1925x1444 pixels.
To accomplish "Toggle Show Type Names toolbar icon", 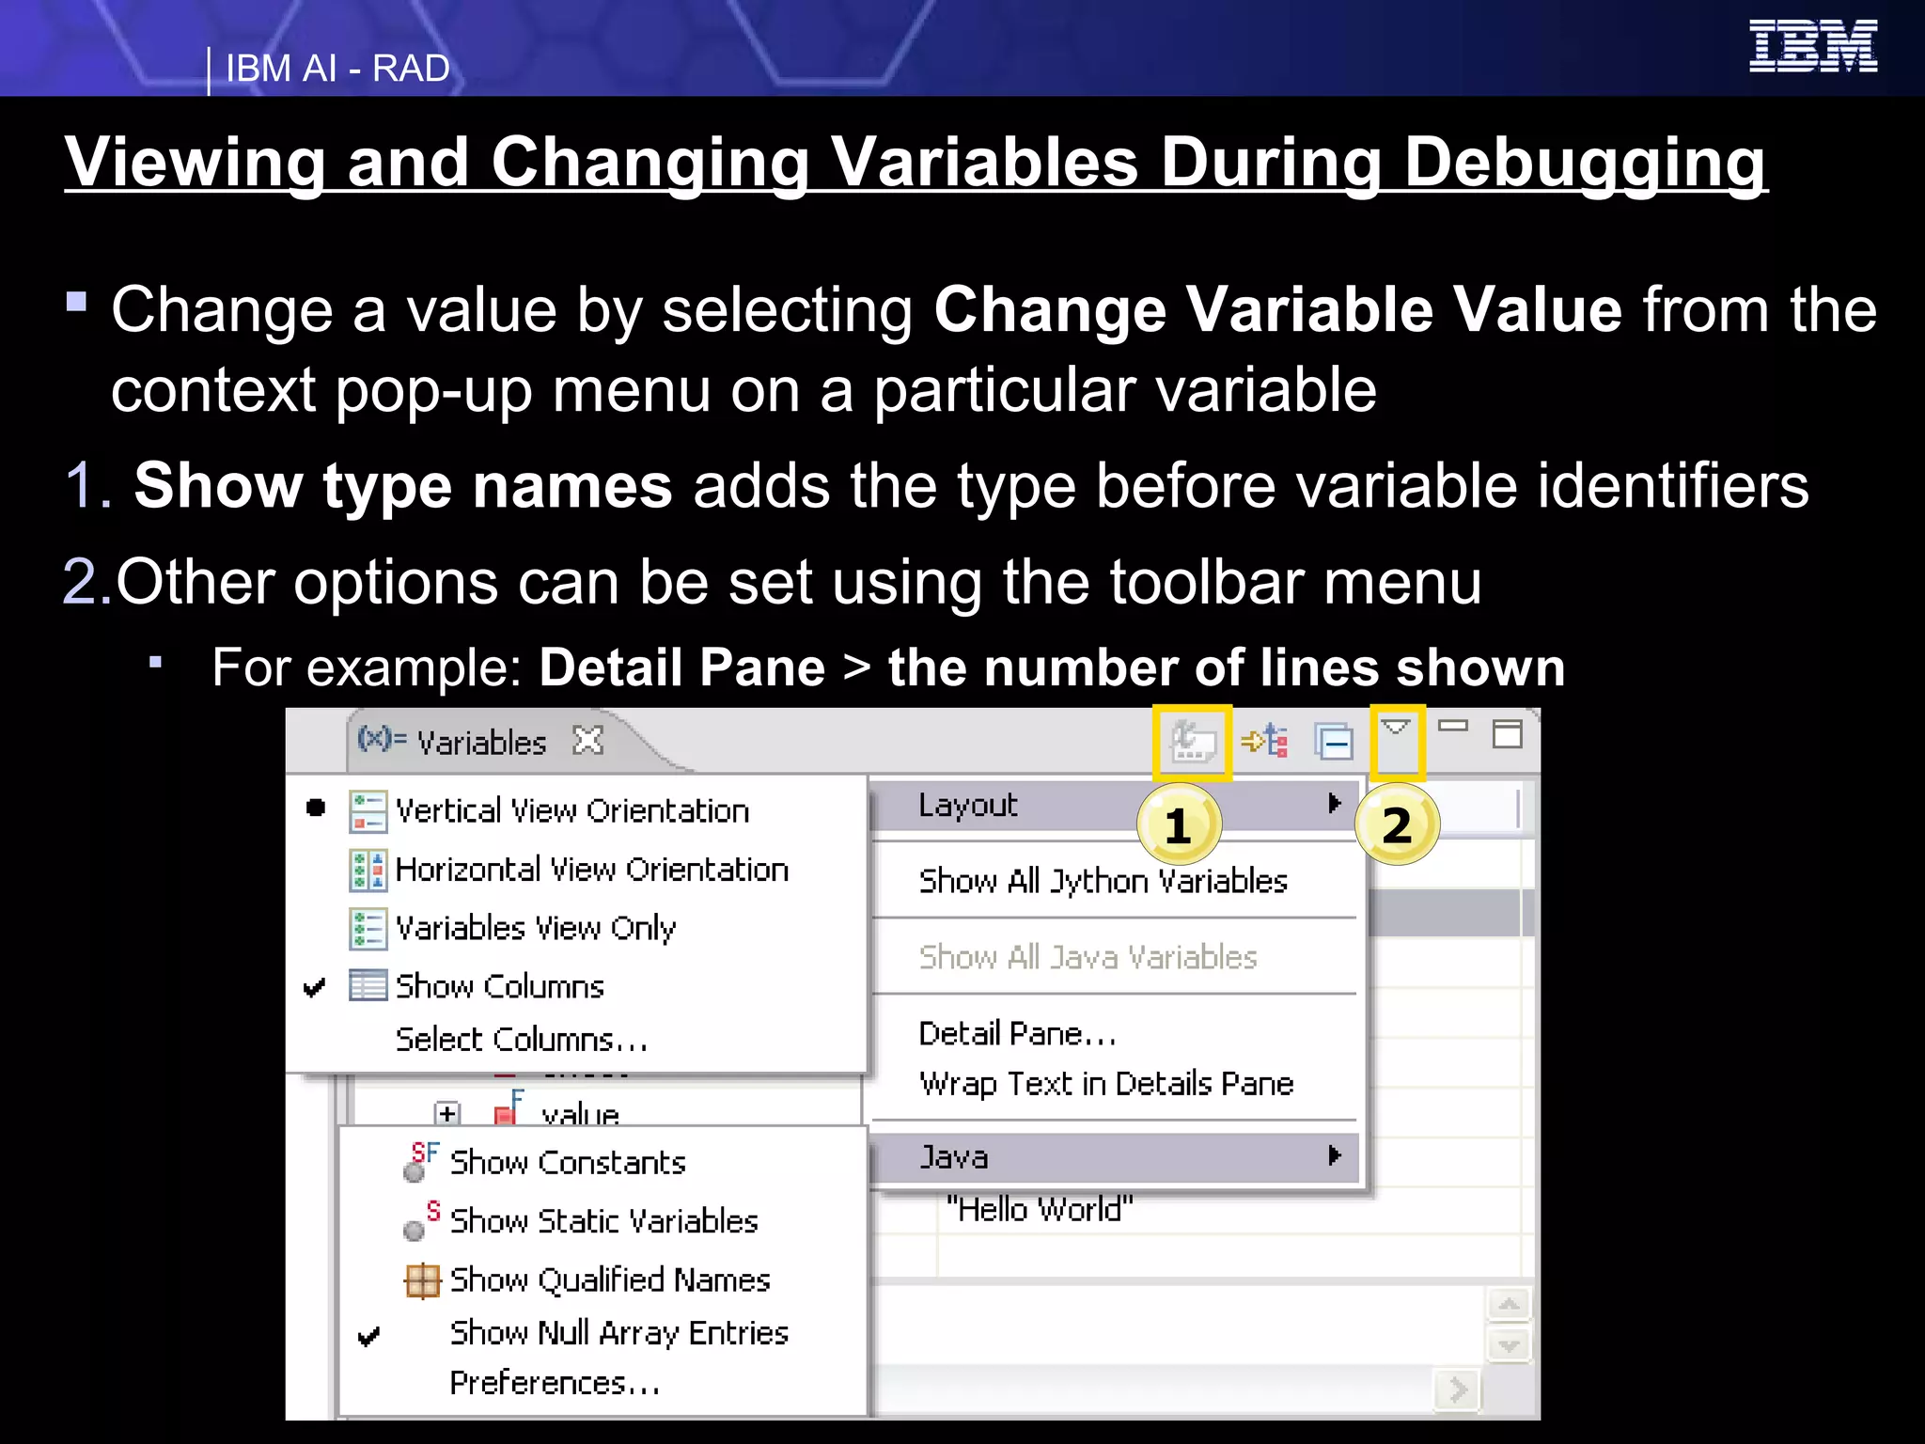I will pyautogui.click(x=1192, y=742).
